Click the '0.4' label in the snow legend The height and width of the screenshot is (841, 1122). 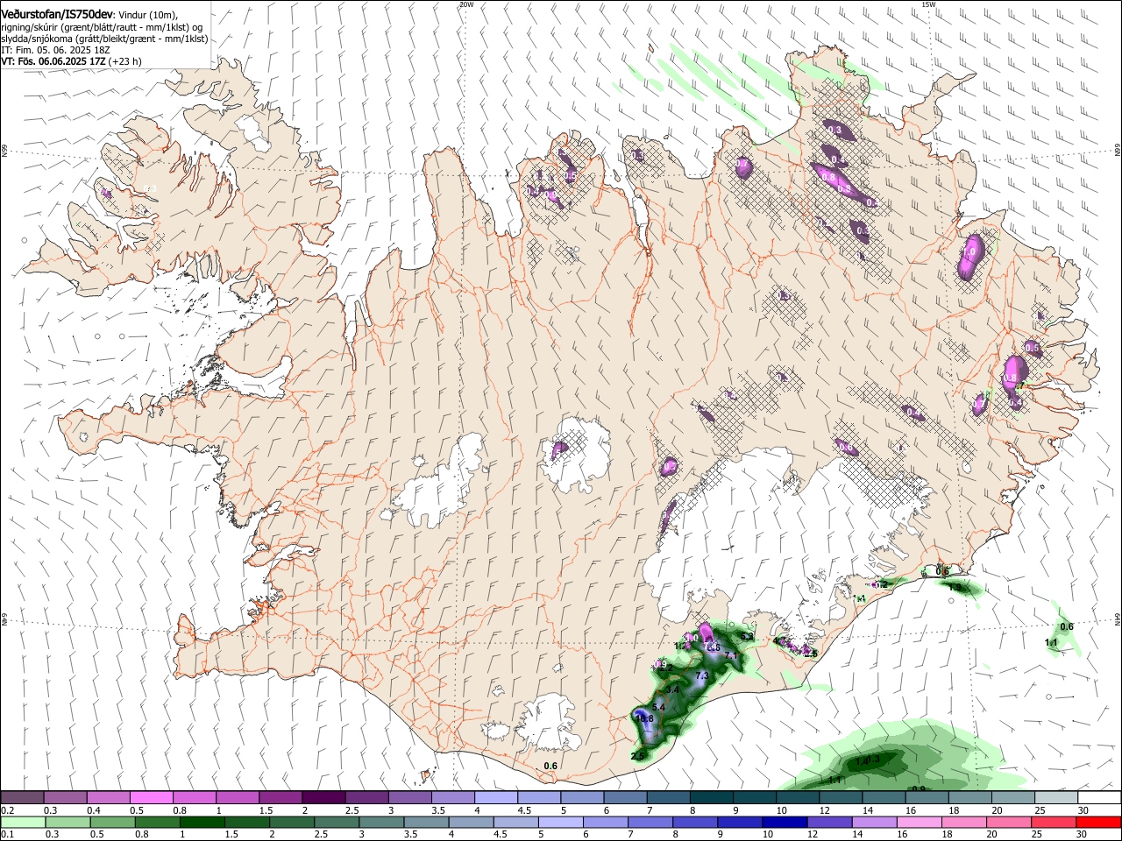94,810
